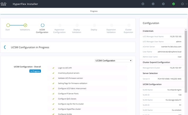Click the Admin User name value root
The height and width of the screenshot is (115, 188).
tap(180, 57)
